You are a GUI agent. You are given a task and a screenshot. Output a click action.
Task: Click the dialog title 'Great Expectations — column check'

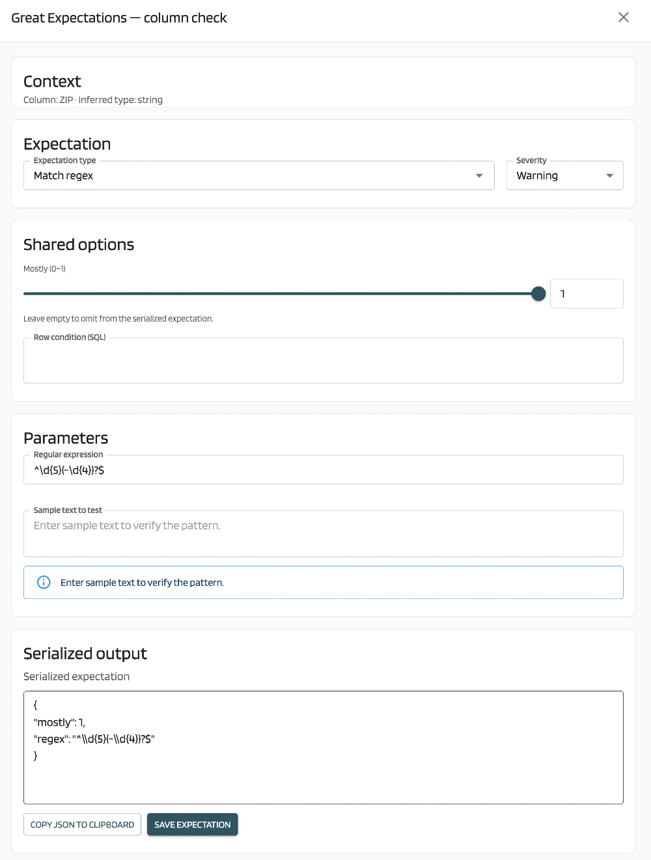click(x=119, y=18)
